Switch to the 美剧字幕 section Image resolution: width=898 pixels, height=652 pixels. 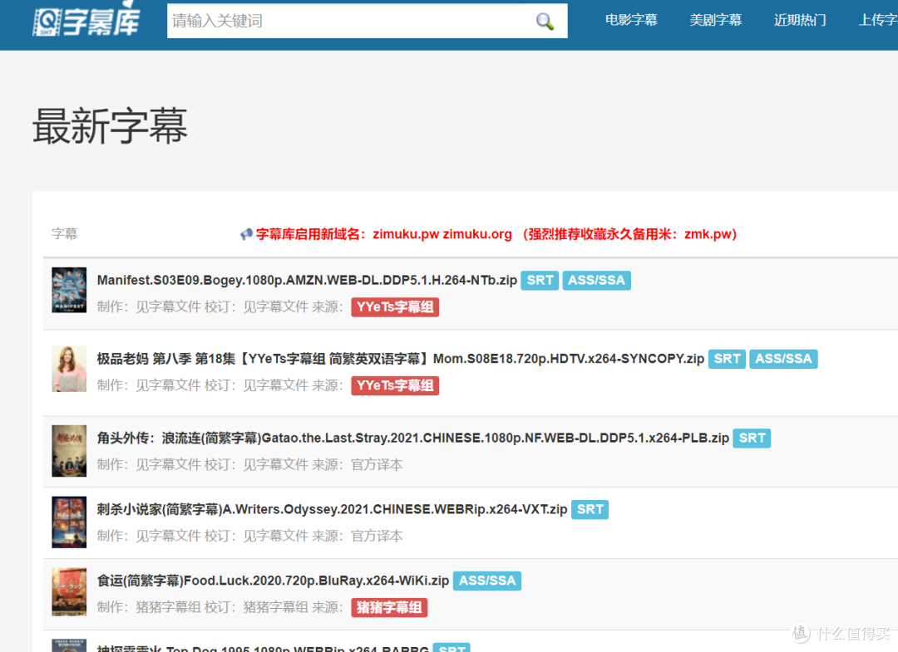tap(716, 20)
